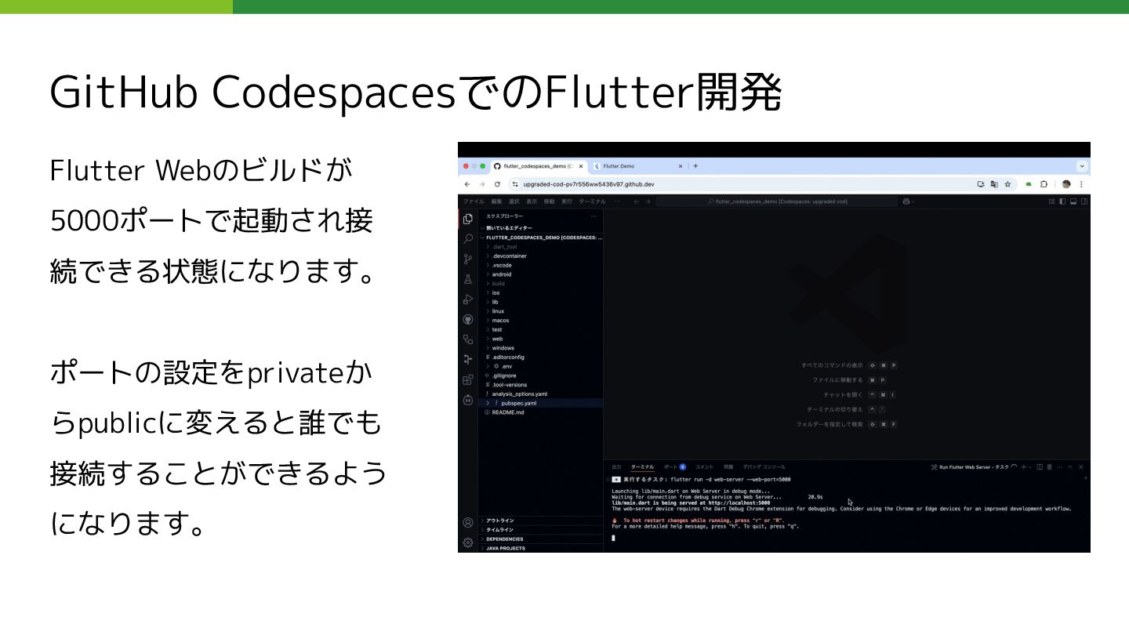Viewport: 1129px width, 635px height.
Task: Close the Flutter Demo browser tab
Action: coord(681,166)
